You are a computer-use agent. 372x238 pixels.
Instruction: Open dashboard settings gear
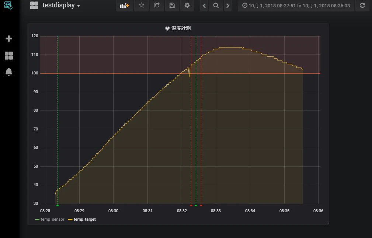click(x=187, y=5)
